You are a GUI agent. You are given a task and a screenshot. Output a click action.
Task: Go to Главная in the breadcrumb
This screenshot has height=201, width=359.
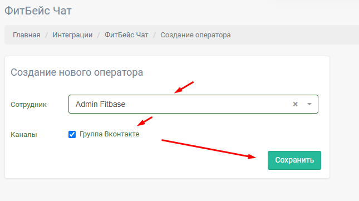pyautogui.click(x=27, y=35)
